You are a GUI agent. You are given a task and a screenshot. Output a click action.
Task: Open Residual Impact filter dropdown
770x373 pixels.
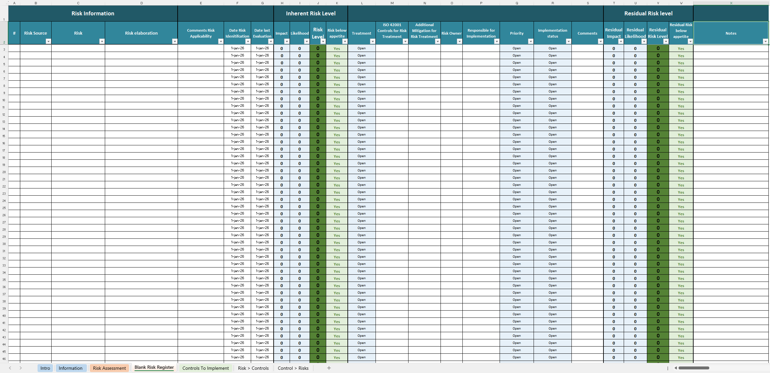621,41
